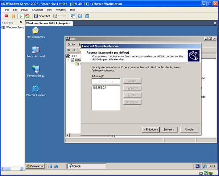Click the Supprimer button

(x=132, y=88)
